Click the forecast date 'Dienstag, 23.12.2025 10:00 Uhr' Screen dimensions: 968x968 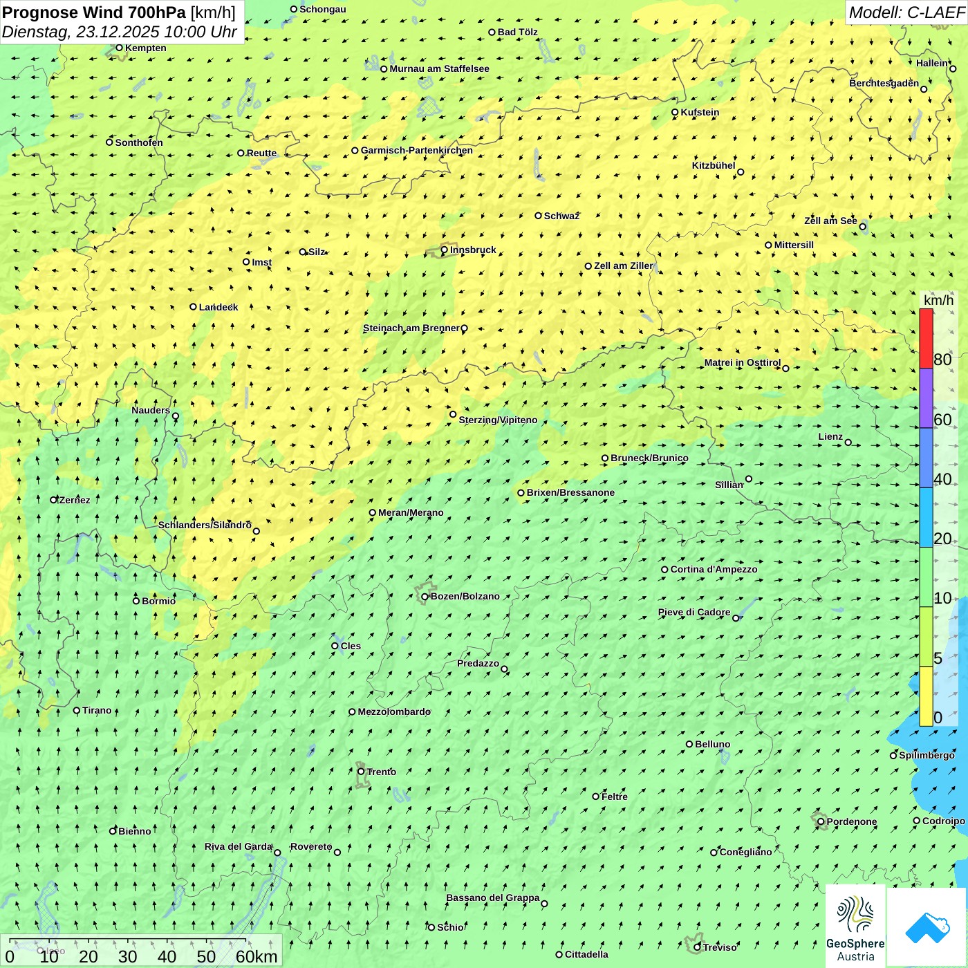tap(120, 32)
